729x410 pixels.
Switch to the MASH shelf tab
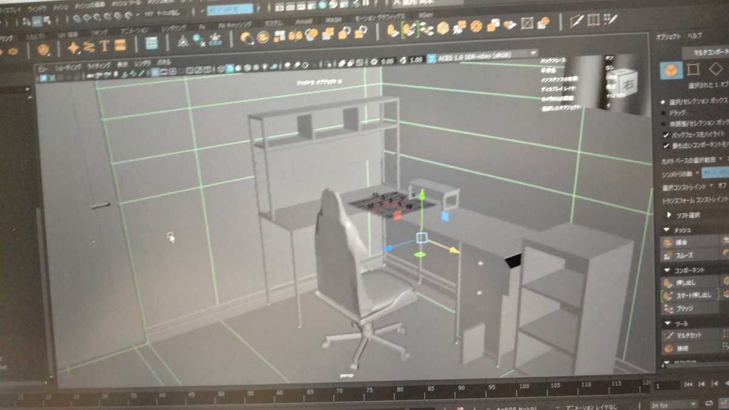point(334,19)
